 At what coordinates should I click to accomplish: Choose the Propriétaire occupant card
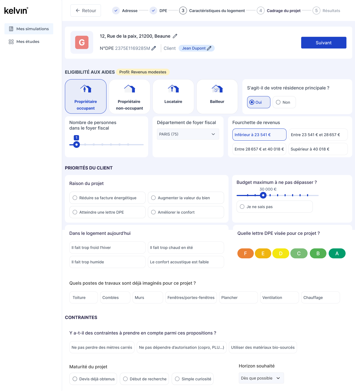[86, 96]
